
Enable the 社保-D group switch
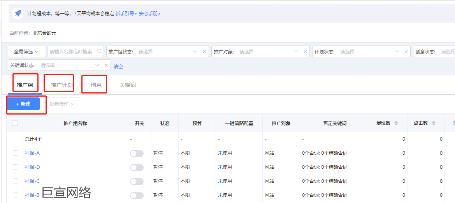click(137, 167)
